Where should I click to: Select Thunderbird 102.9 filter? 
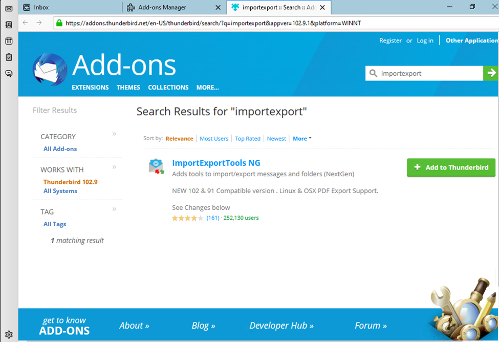point(70,182)
